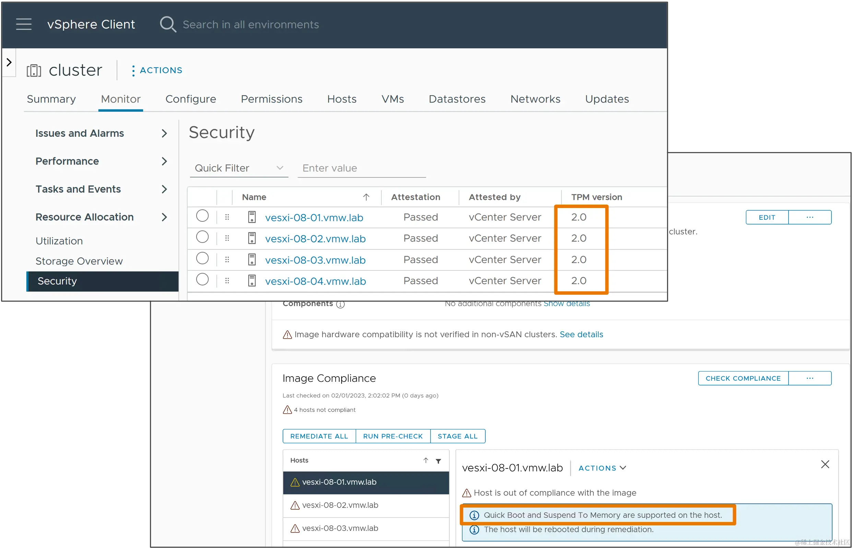Open the See details link
Image resolution: width=852 pixels, height=548 pixels.
tap(581, 334)
